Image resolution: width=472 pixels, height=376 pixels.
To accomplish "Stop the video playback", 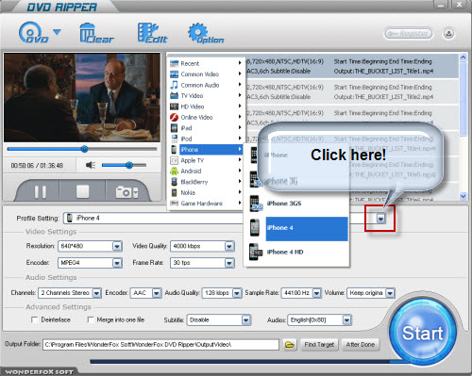I will [82, 191].
